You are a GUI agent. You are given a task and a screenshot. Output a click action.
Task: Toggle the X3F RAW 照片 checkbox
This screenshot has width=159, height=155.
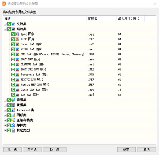coord(13,95)
